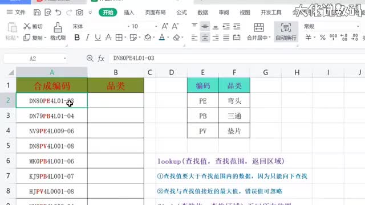Switch to the 插入 tab

[x=129, y=13]
